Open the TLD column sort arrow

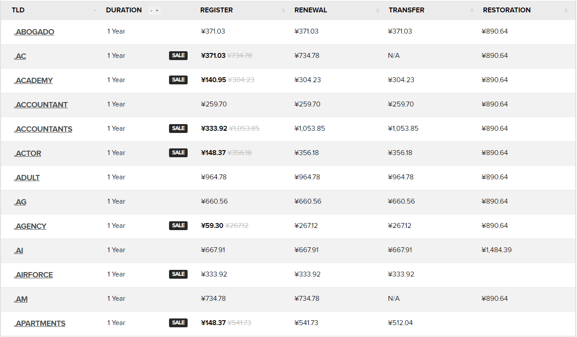95,11
